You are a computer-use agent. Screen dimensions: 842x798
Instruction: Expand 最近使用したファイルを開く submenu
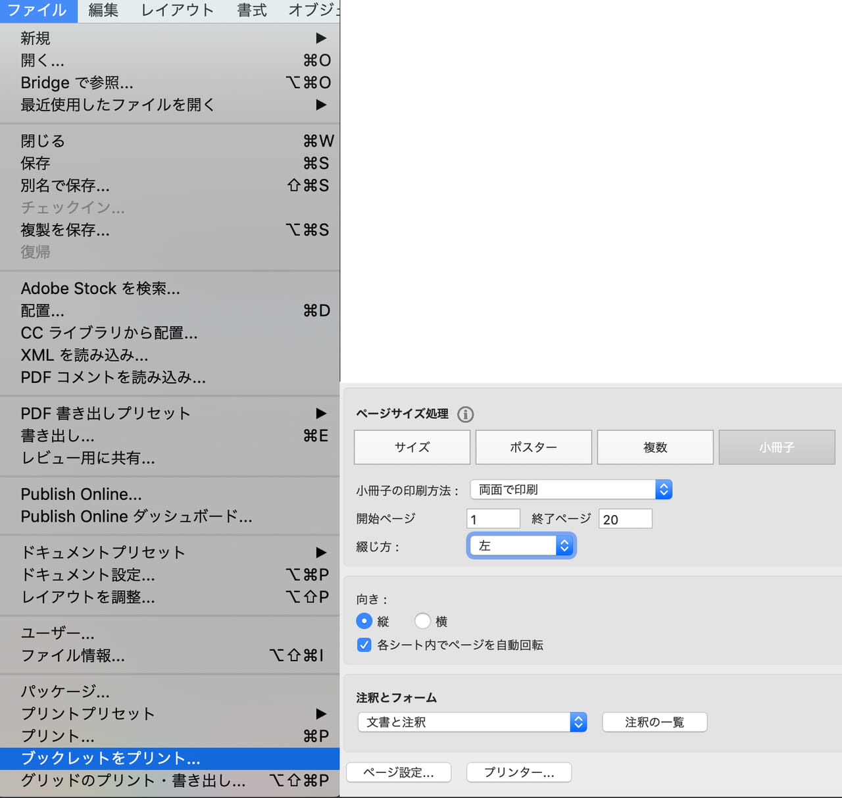click(x=170, y=105)
